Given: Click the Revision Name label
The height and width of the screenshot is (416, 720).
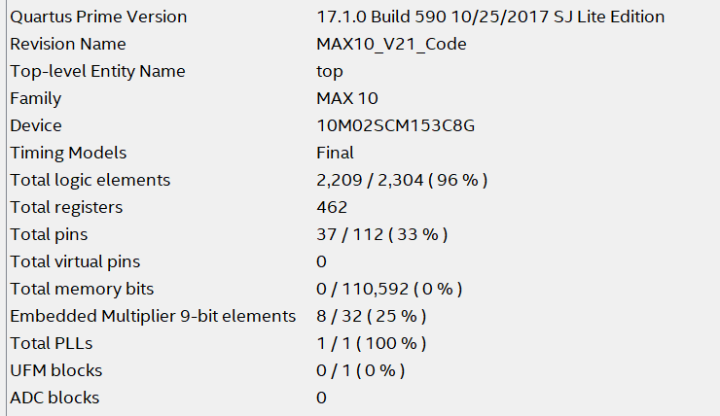Looking at the screenshot, I should tap(68, 44).
